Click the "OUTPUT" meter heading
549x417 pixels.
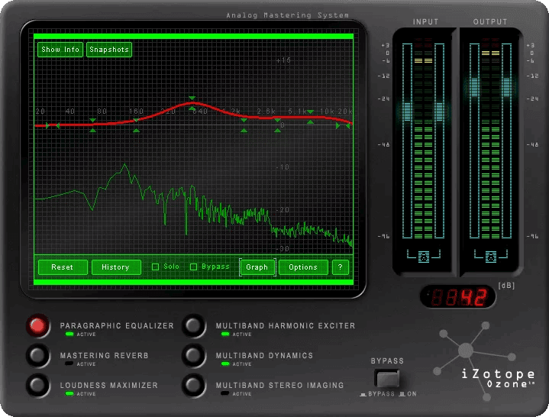click(490, 21)
